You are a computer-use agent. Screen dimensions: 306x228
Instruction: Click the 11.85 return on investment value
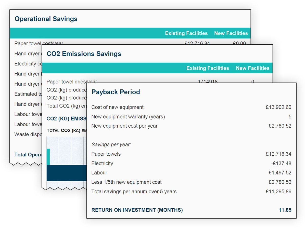click(285, 210)
